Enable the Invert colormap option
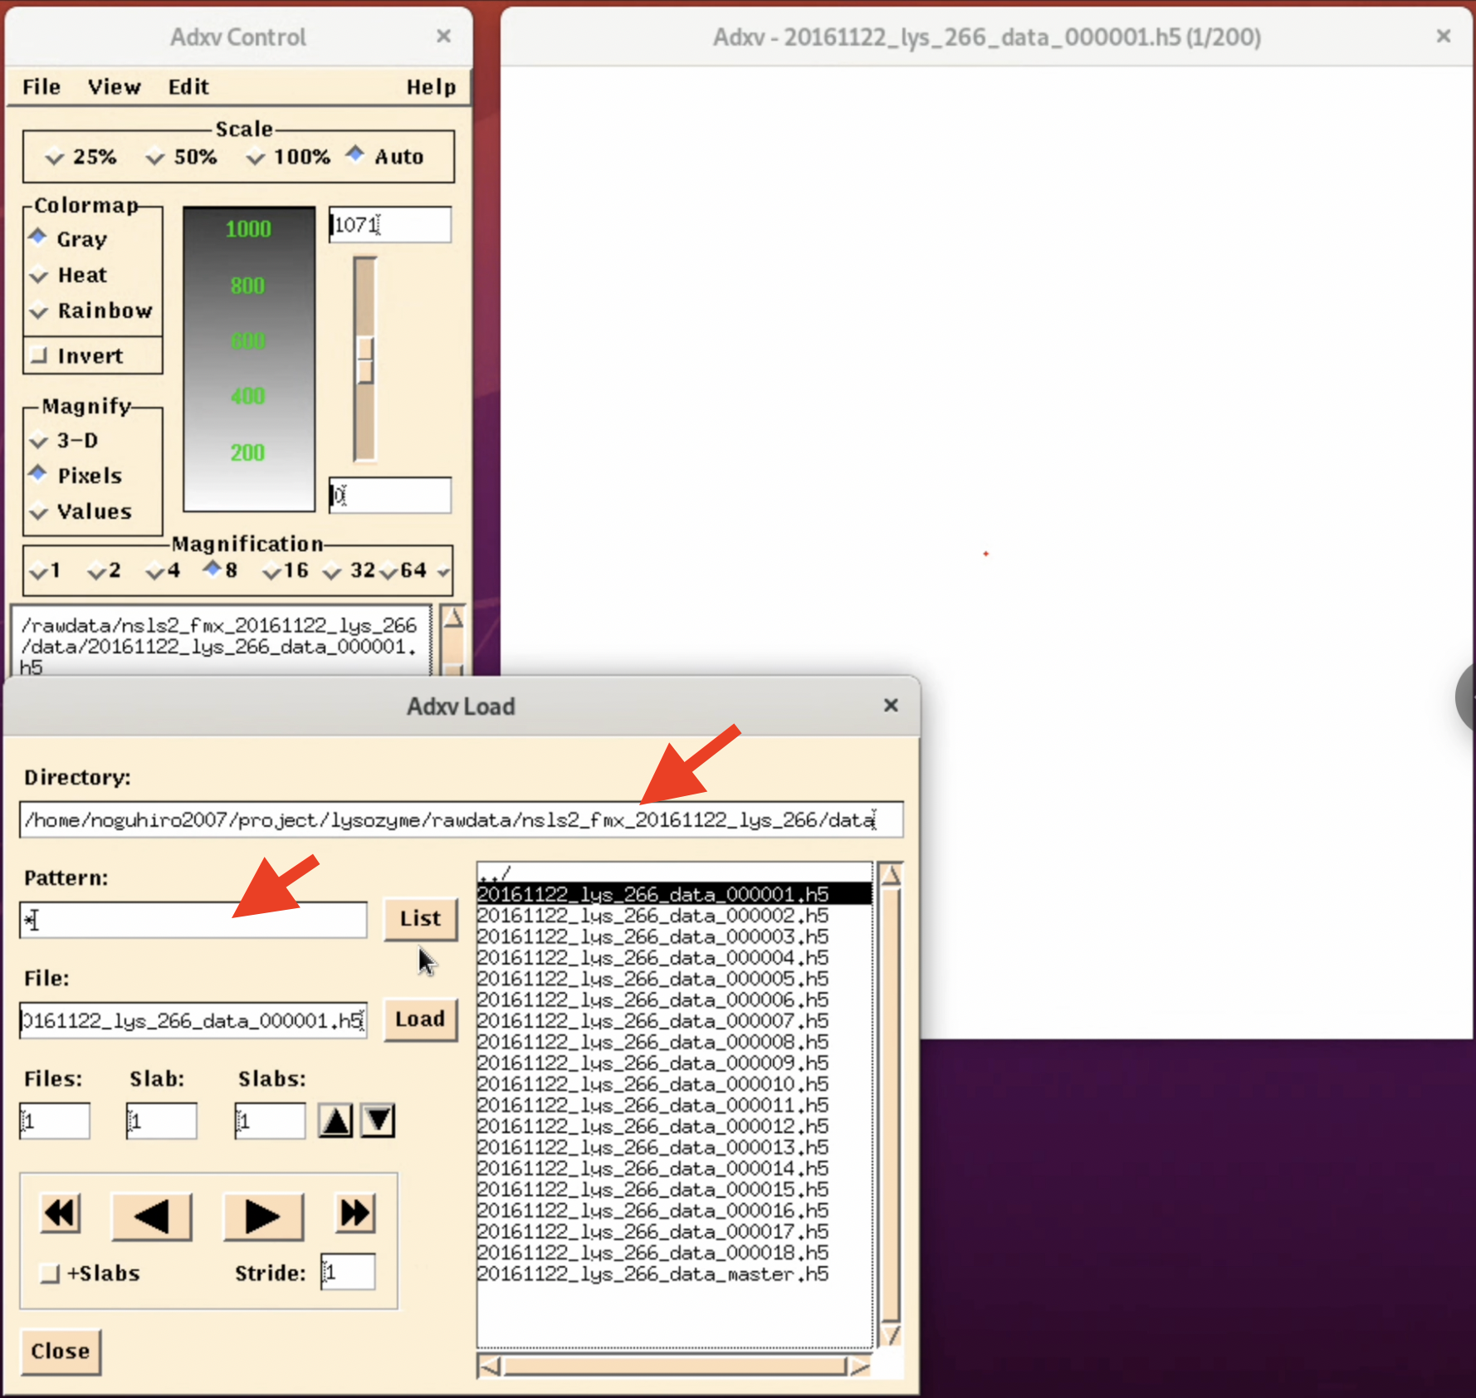Viewport: 1476px width, 1398px height. pyautogui.click(x=38, y=354)
